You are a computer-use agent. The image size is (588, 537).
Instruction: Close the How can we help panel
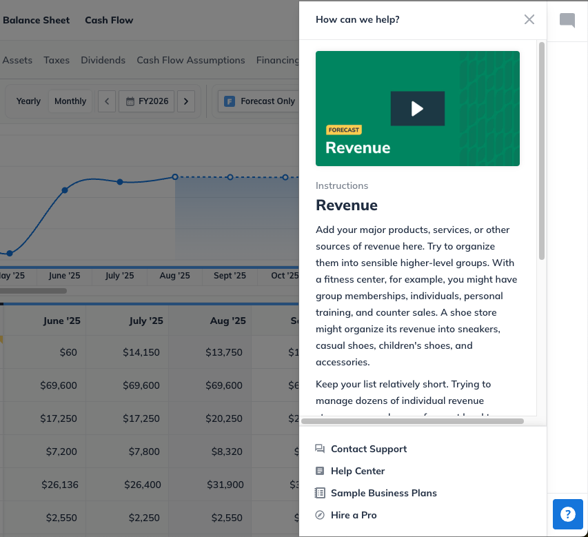(x=529, y=19)
